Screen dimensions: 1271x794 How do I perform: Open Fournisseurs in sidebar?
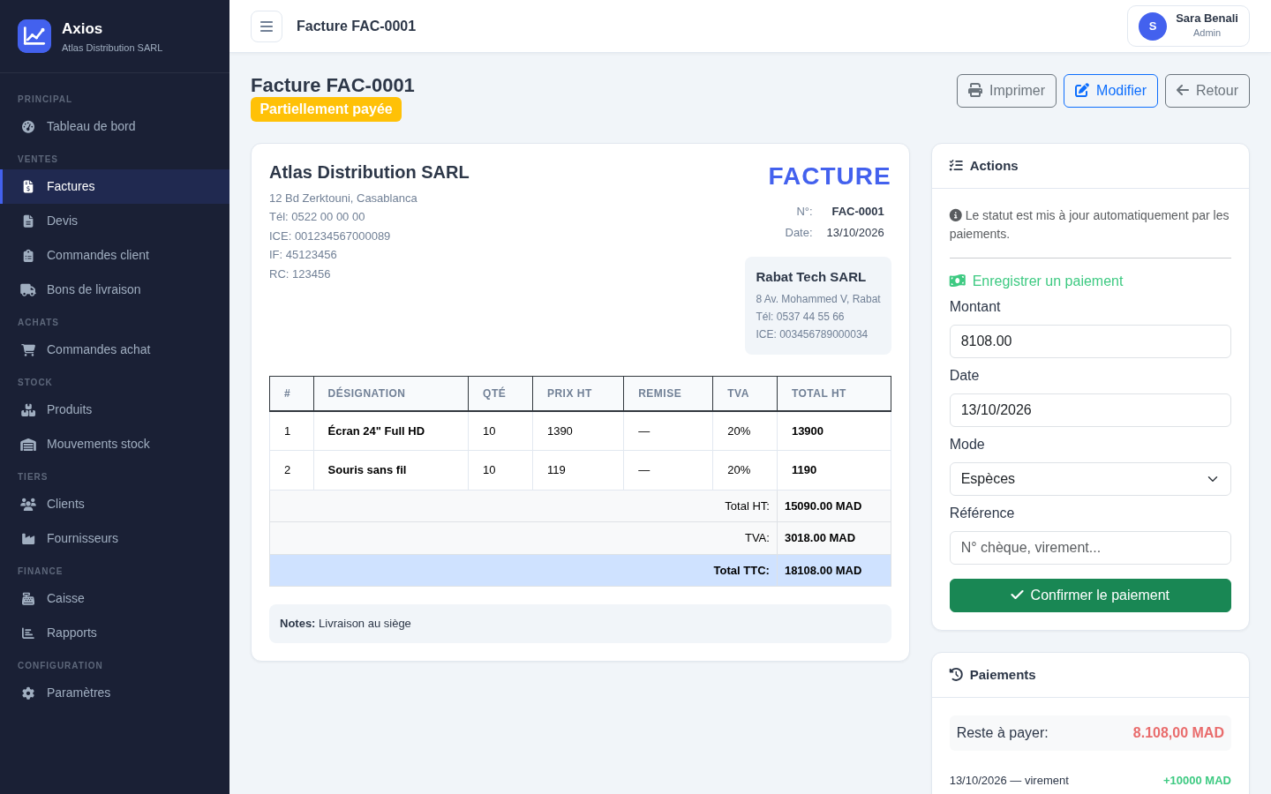[115, 538]
